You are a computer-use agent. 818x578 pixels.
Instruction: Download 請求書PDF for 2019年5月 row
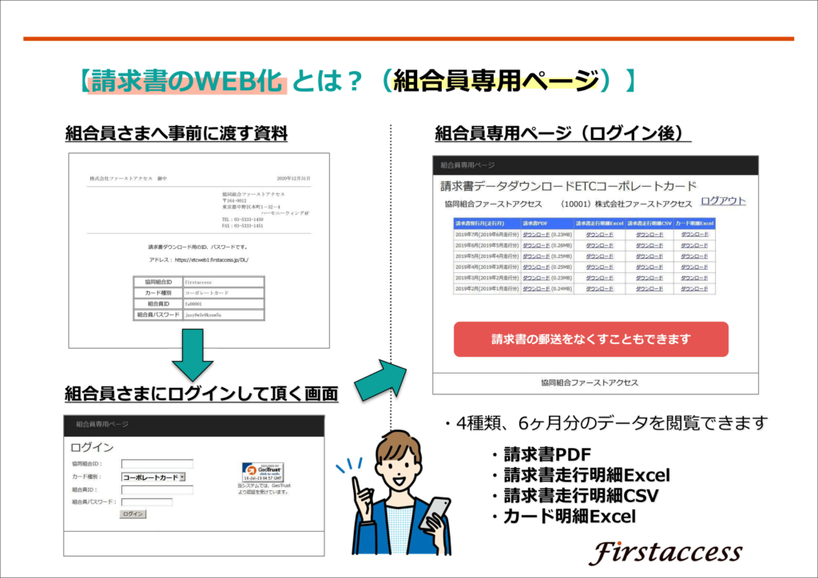coord(536,256)
